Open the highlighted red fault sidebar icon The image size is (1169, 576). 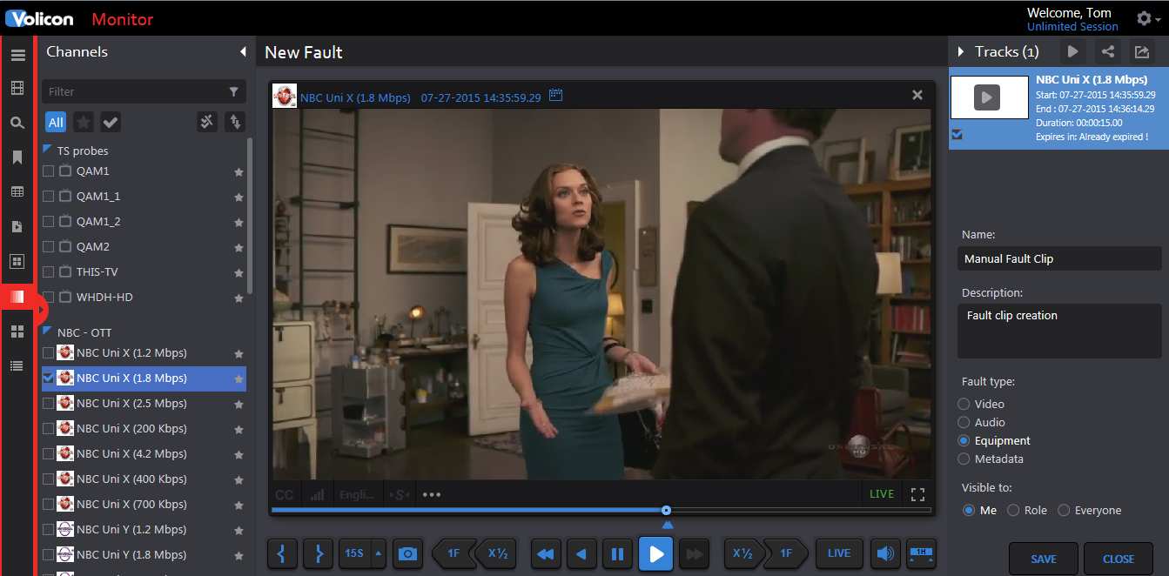17,297
